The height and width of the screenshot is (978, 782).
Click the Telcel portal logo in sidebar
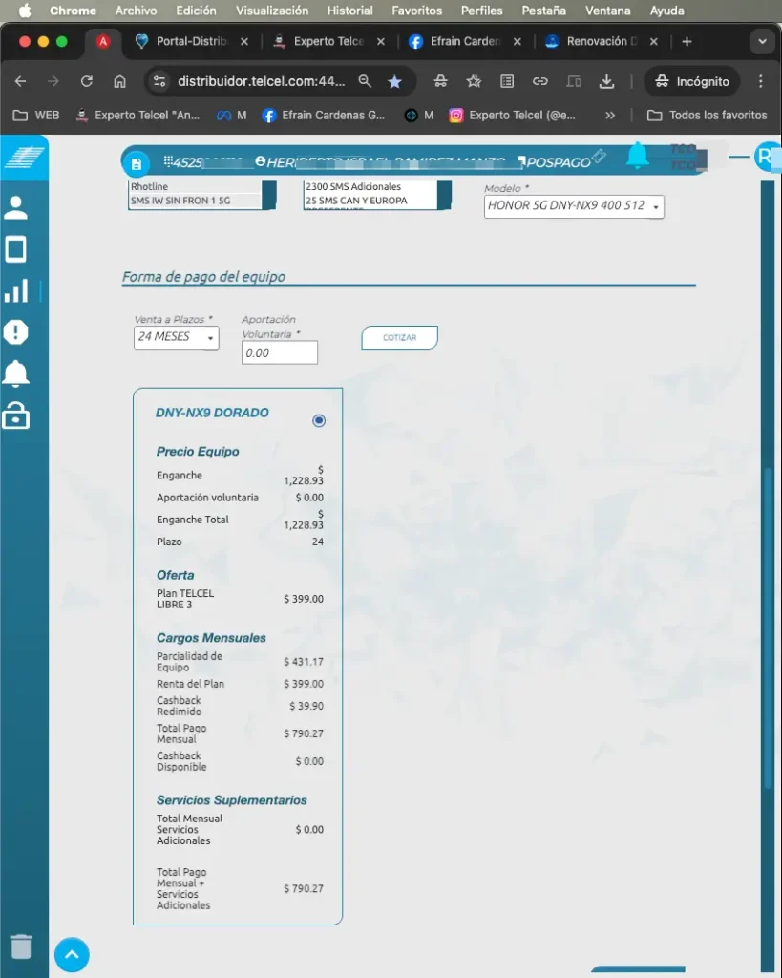(x=25, y=158)
